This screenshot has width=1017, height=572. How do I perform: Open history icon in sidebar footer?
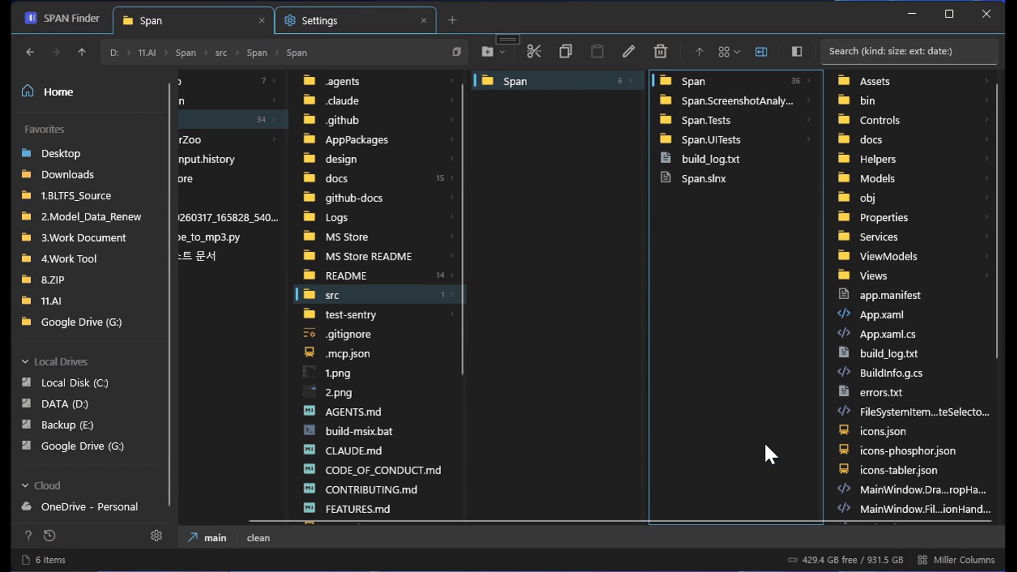[49, 536]
